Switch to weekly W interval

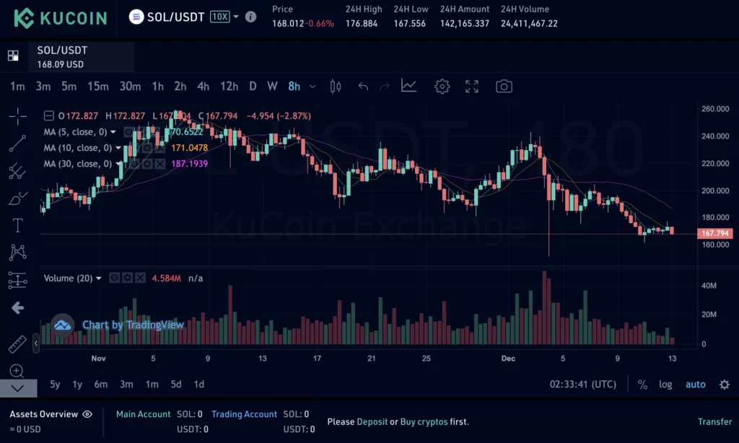tap(272, 87)
